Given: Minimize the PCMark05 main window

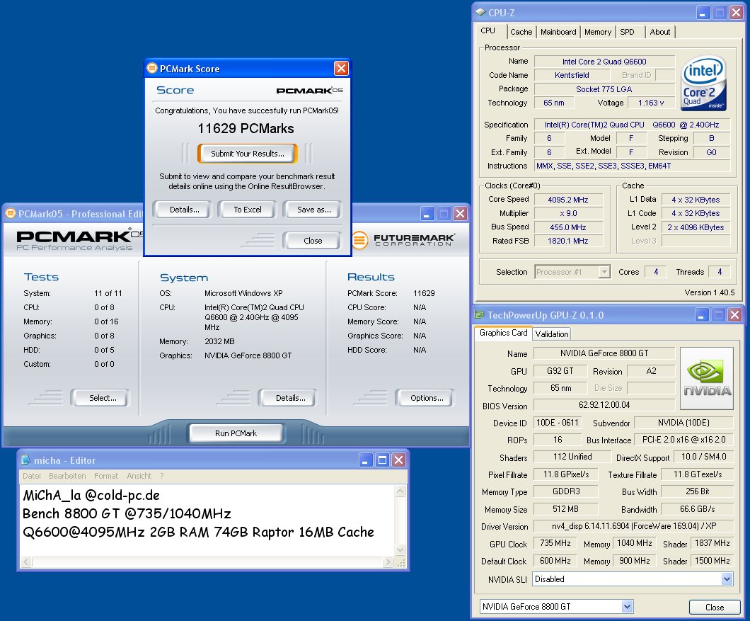Looking at the screenshot, I should (x=427, y=214).
